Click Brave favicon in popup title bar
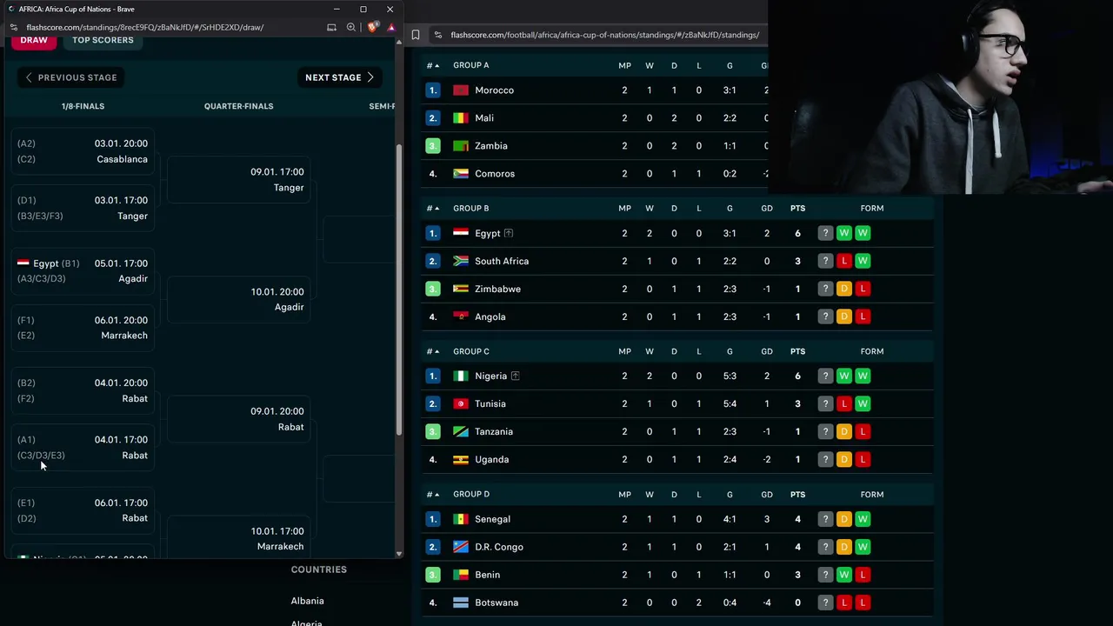 coord(10,9)
